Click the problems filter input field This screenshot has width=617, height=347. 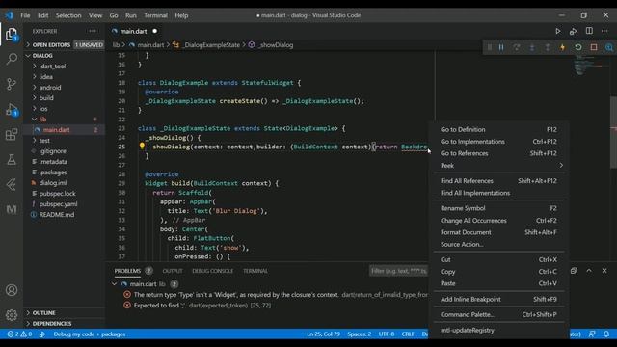[x=398, y=271]
